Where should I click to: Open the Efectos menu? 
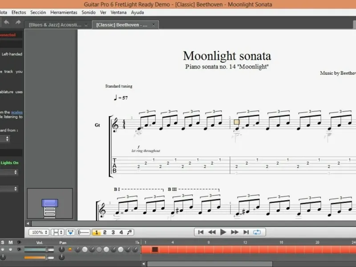[19, 12]
